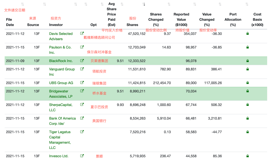Sort by Cost Basis column arrows
The height and width of the screenshot is (160, 273).
[x=247, y=4]
